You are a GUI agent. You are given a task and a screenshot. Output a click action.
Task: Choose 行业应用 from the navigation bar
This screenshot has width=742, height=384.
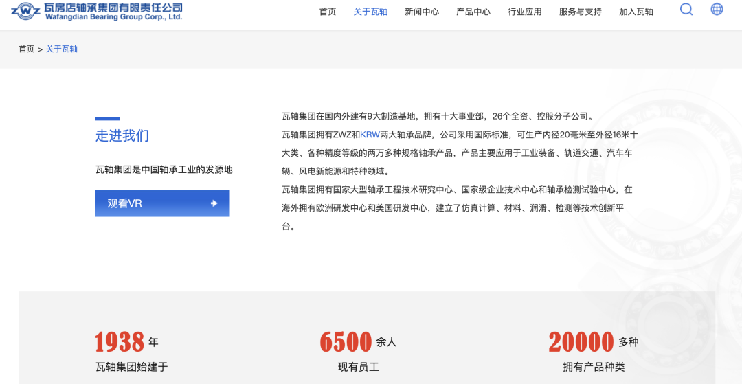click(x=525, y=12)
